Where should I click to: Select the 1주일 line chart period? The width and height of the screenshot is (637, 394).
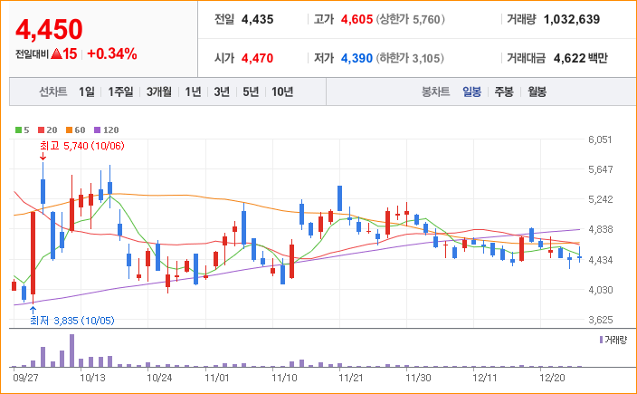click(x=120, y=91)
